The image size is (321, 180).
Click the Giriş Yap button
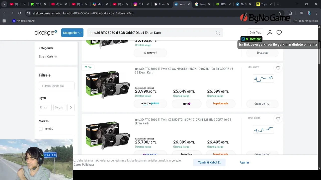255,32
